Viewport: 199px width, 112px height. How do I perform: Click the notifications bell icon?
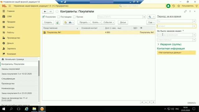168,6
